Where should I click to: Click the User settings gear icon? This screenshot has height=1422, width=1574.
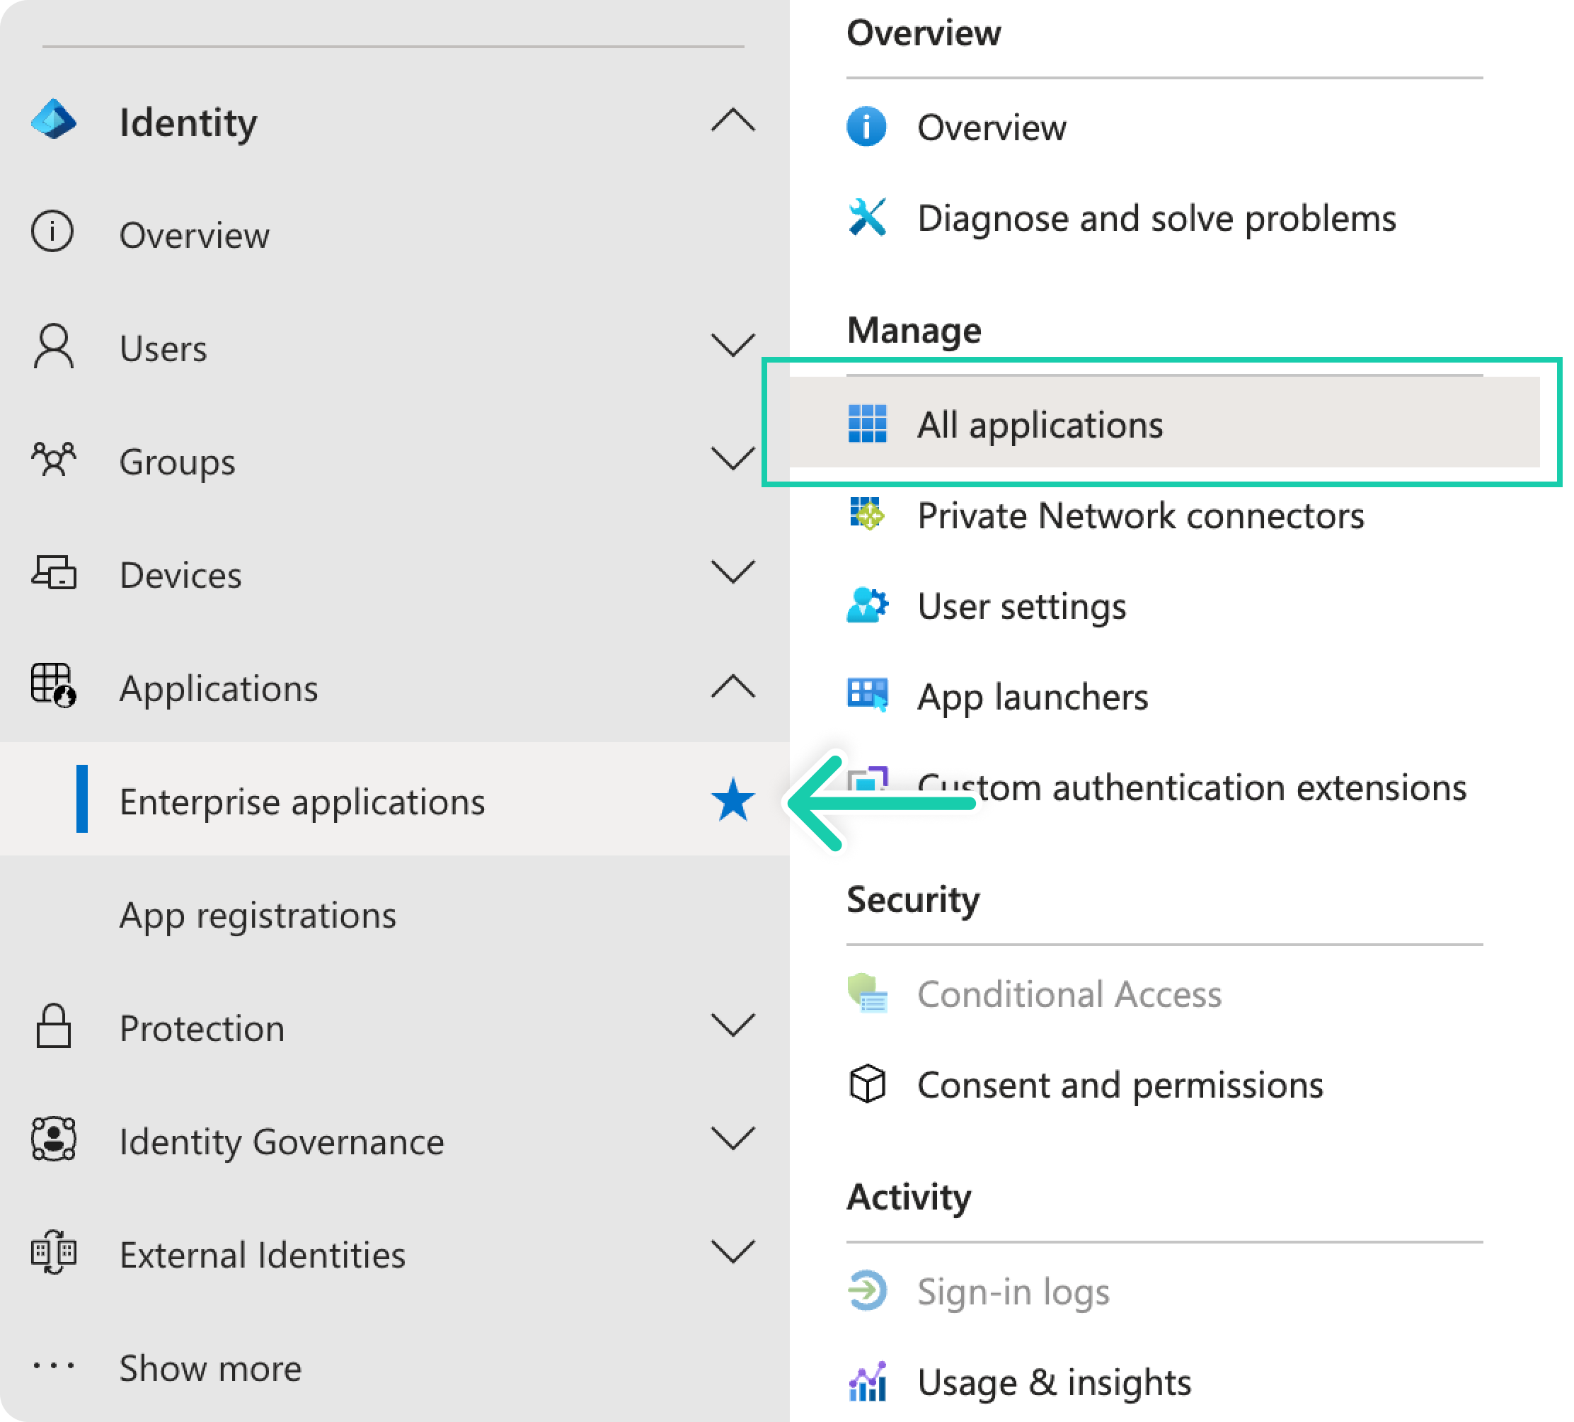[867, 605]
